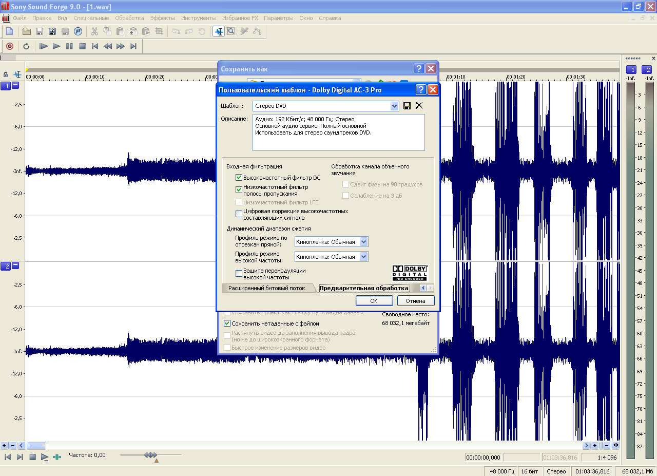Click the New file icon in toolbar

click(x=9, y=31)
